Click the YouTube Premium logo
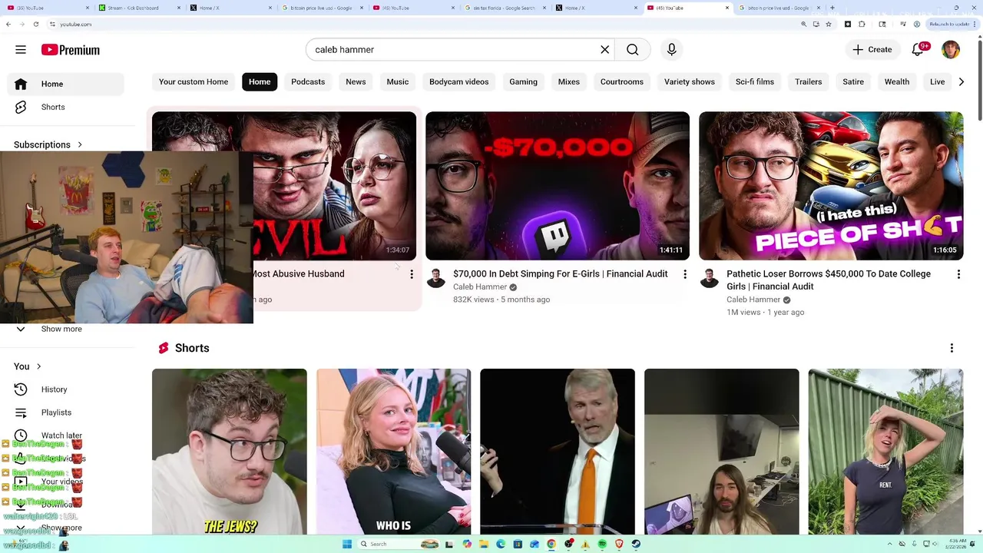Screen dimensions: 983x553 [71, 50]
